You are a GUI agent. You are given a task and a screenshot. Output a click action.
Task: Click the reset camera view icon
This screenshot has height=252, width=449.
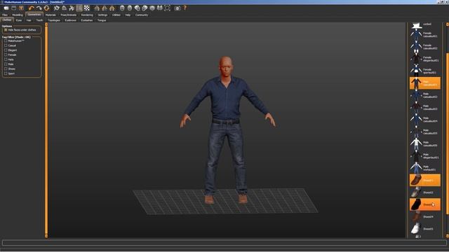[x=167, y=8]
